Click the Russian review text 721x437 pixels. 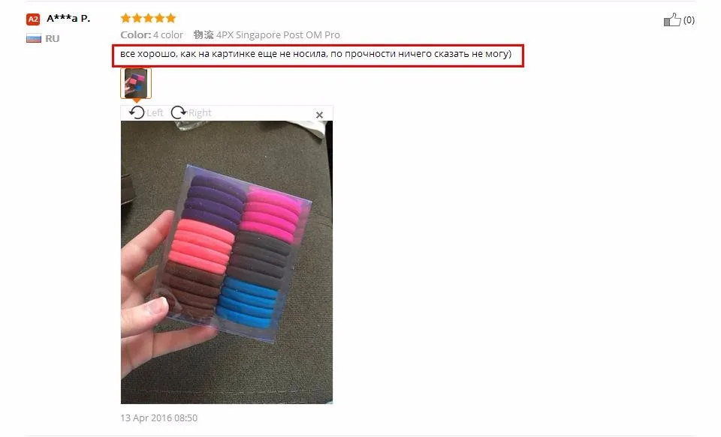pyautogui.click(x=316, y=54)
